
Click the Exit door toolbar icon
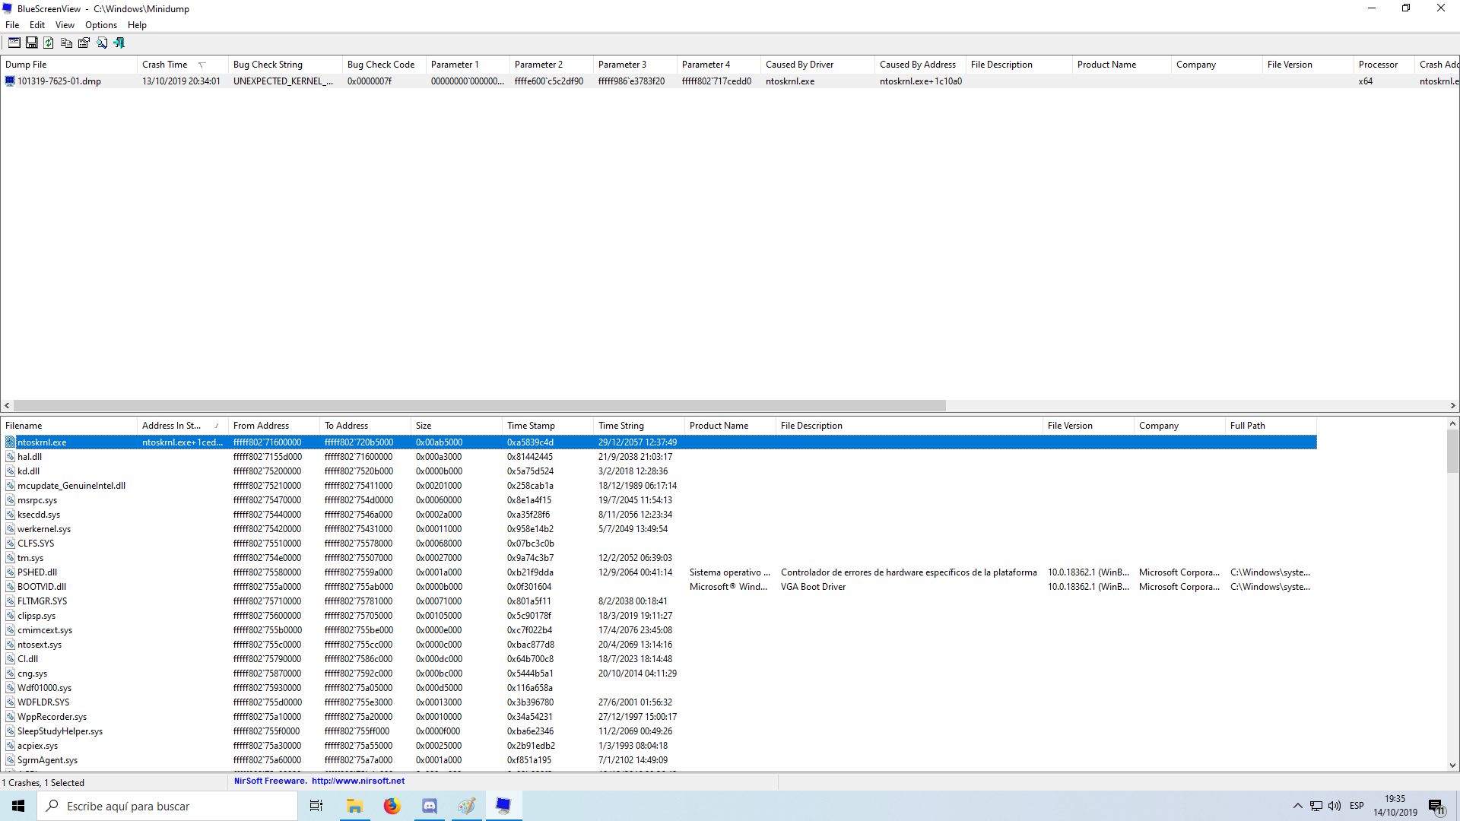(x=119, y=43)
